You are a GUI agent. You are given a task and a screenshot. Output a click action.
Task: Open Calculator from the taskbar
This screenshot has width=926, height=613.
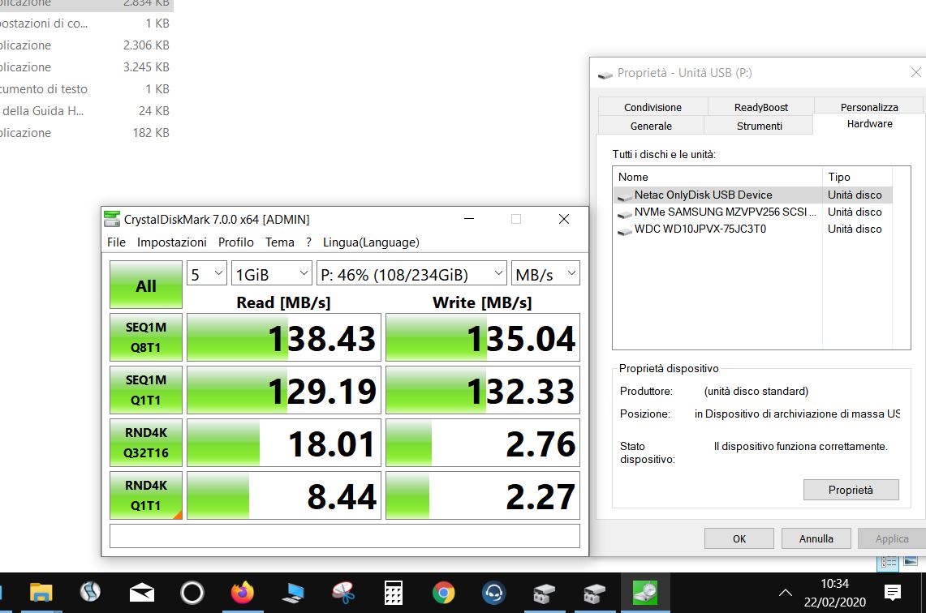point(394,593)
